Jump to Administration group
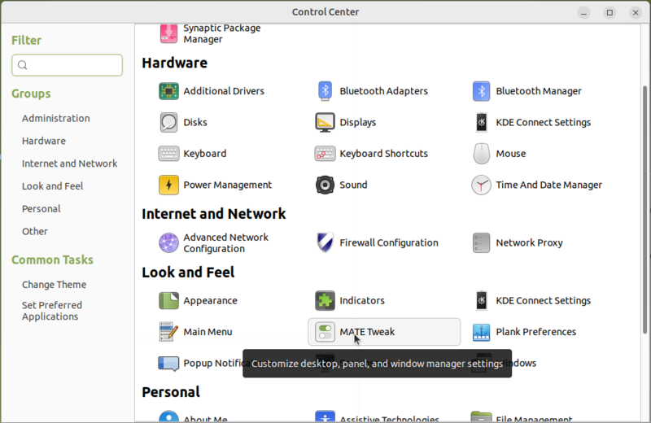This screenshot has height=423, width=651. coord(55,118)
